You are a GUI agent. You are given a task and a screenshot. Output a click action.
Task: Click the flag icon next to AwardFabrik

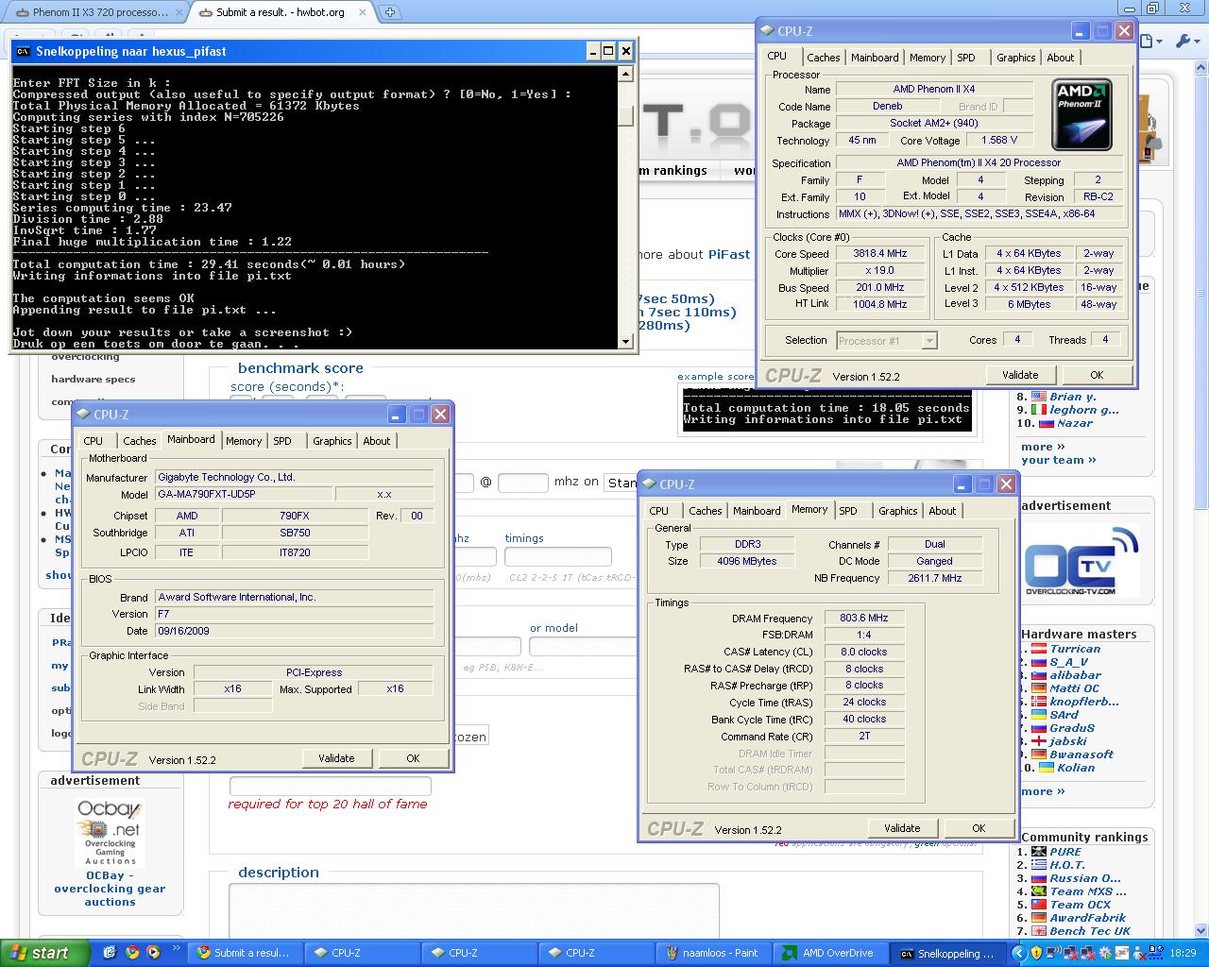(x=1038, y=918)
